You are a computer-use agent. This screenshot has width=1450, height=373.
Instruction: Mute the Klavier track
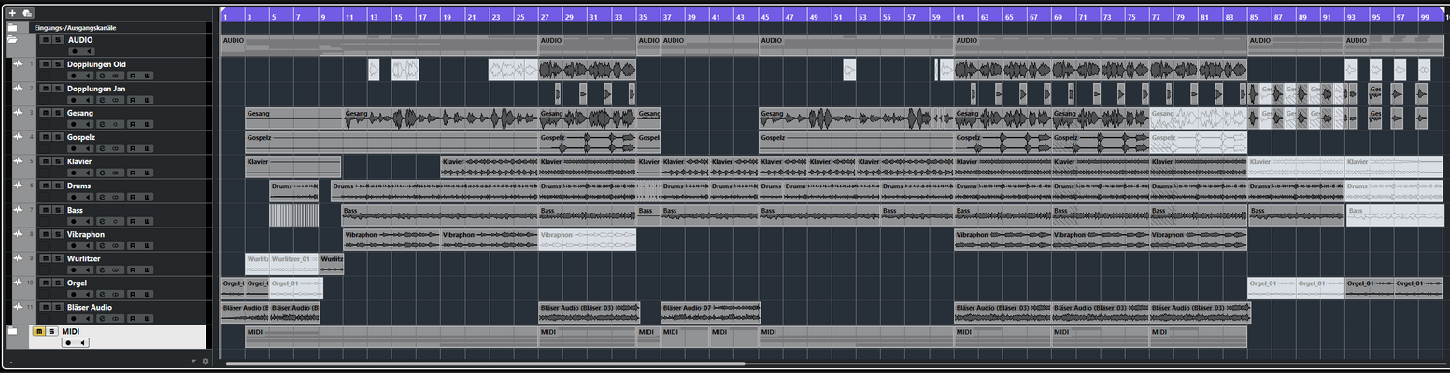[x=45, y=161]
